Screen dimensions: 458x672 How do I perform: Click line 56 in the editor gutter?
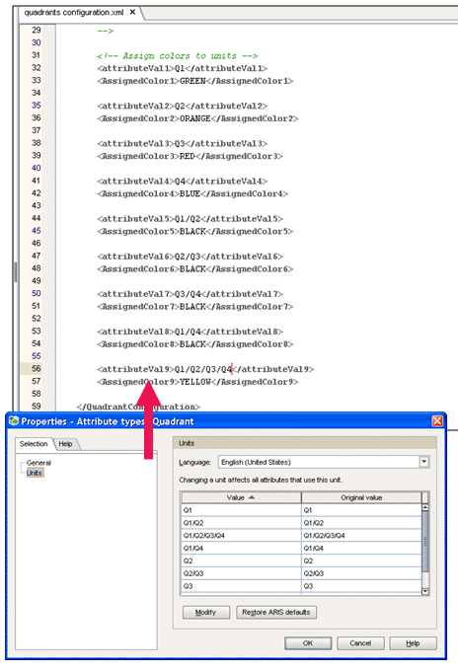(x=37, y=369)
